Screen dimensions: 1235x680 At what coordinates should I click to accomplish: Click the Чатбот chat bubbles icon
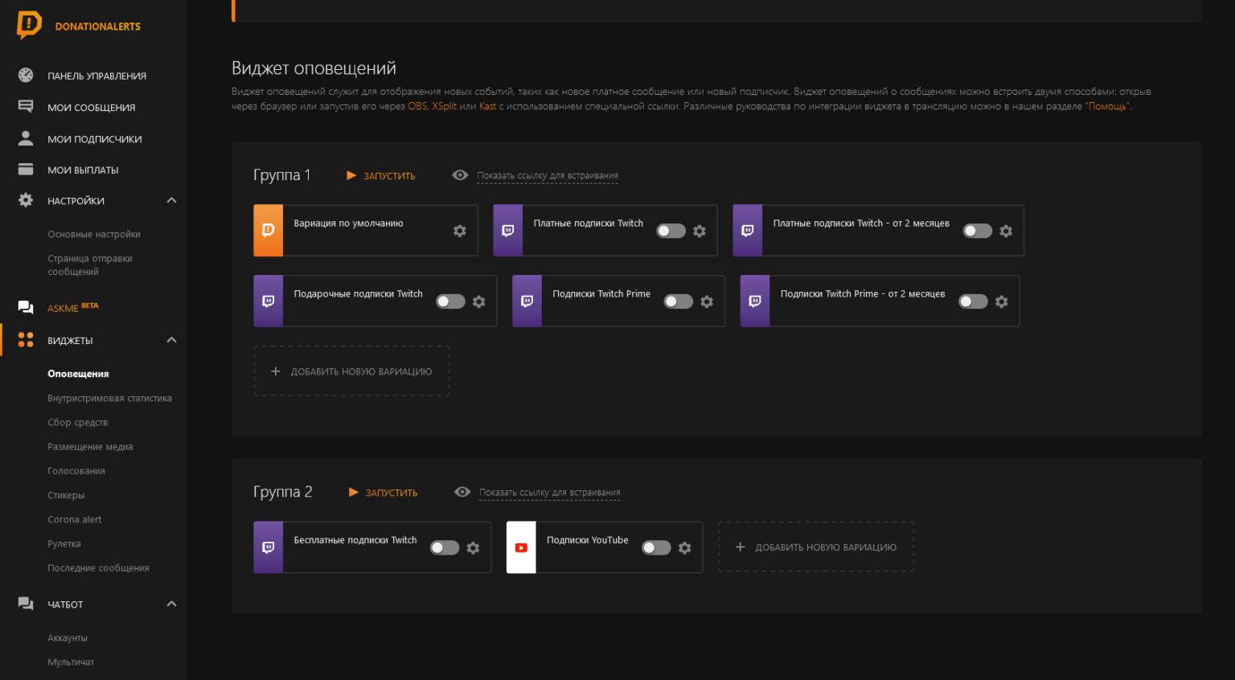26,604
